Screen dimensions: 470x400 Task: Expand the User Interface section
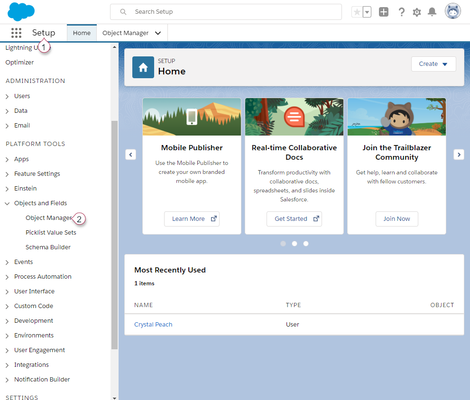tap(7, 291)
